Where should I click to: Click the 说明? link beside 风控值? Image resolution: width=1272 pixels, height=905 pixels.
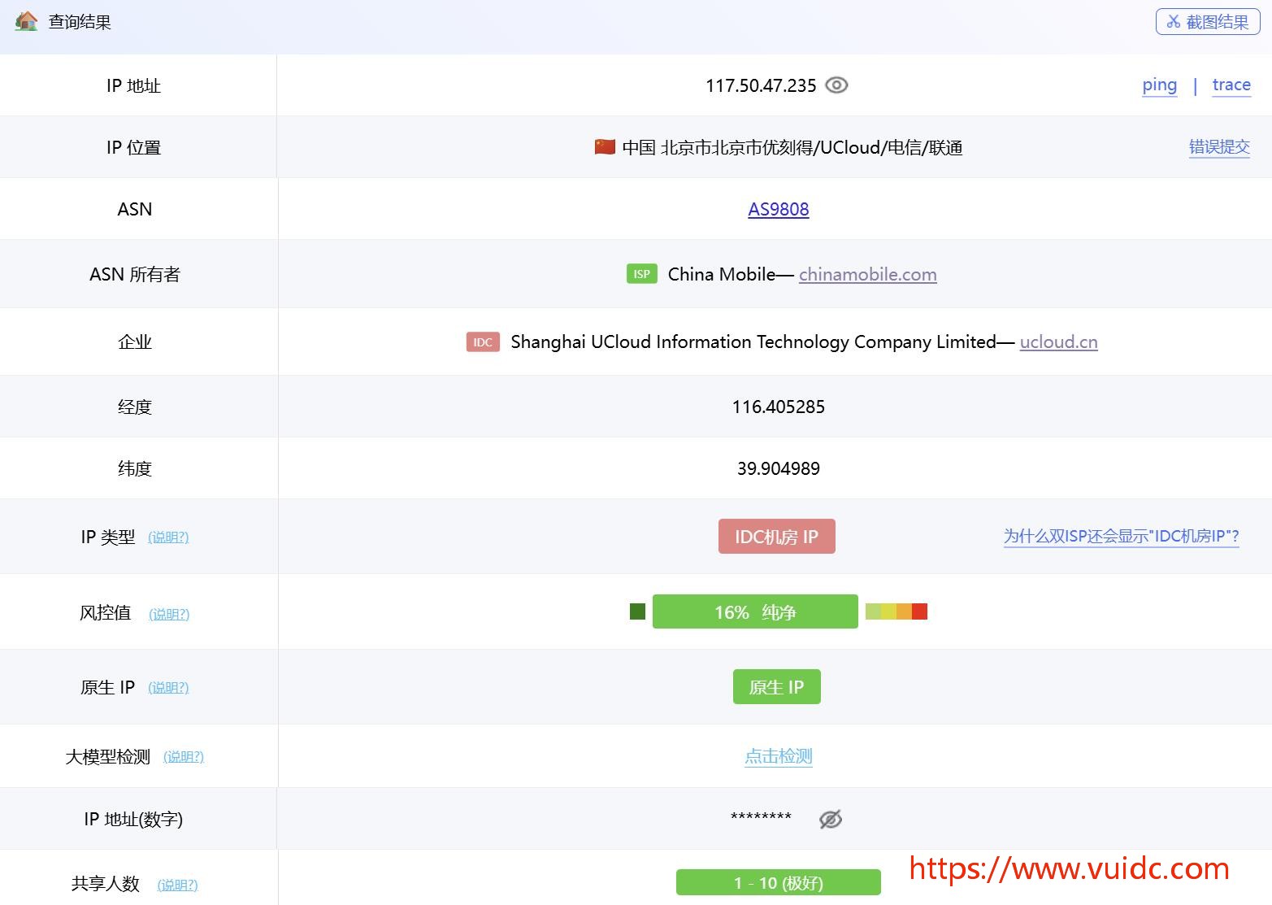point(169,613)
